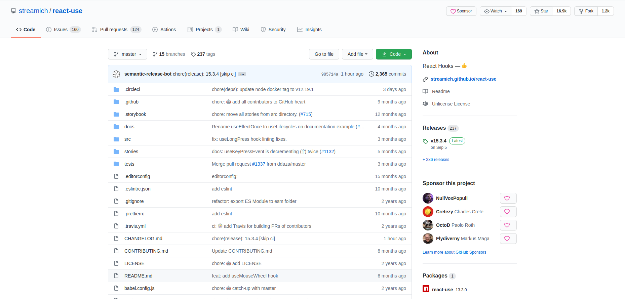Sponsor NullVoxPopuli with heart button
625x299 pixels.
pos(508,198)
